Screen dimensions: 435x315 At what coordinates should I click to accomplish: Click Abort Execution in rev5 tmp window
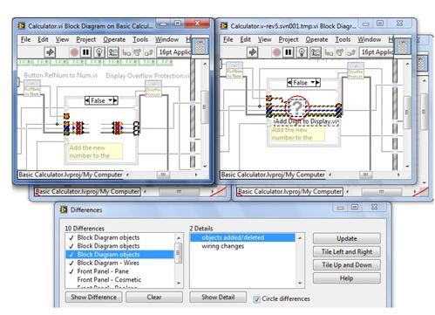pyautogui.click(x=276, y=52)
